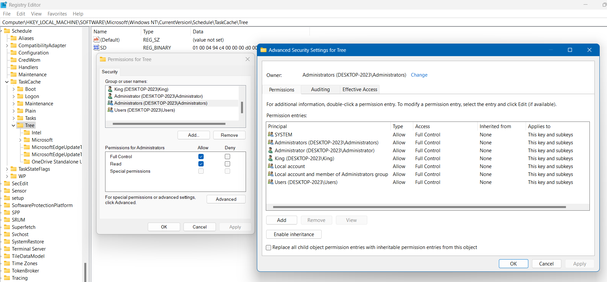The height and width of the screenshot is (282, 607).
Task: Click the CredWom folder icon in tree
Action: pyautogui.click(x=14, y=60)
